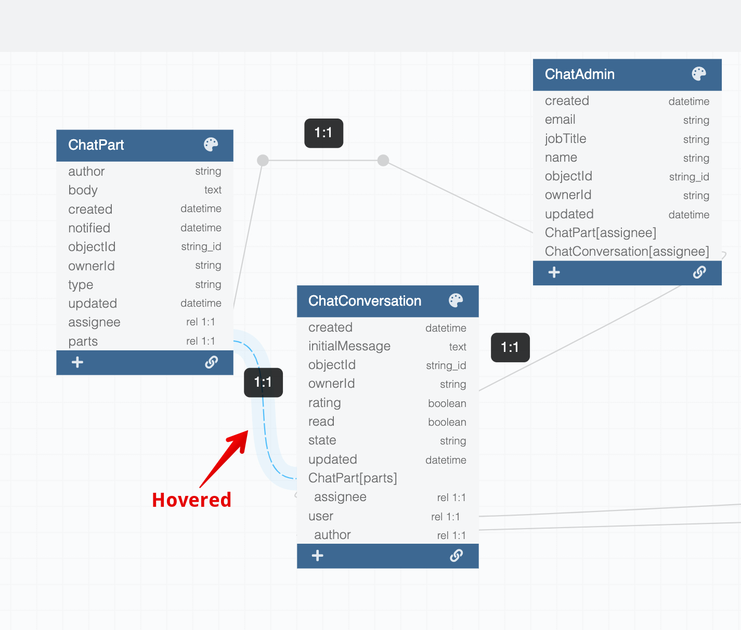Click the connection anchor circle above ChatPart
The image size is (741, 630).
263,160
